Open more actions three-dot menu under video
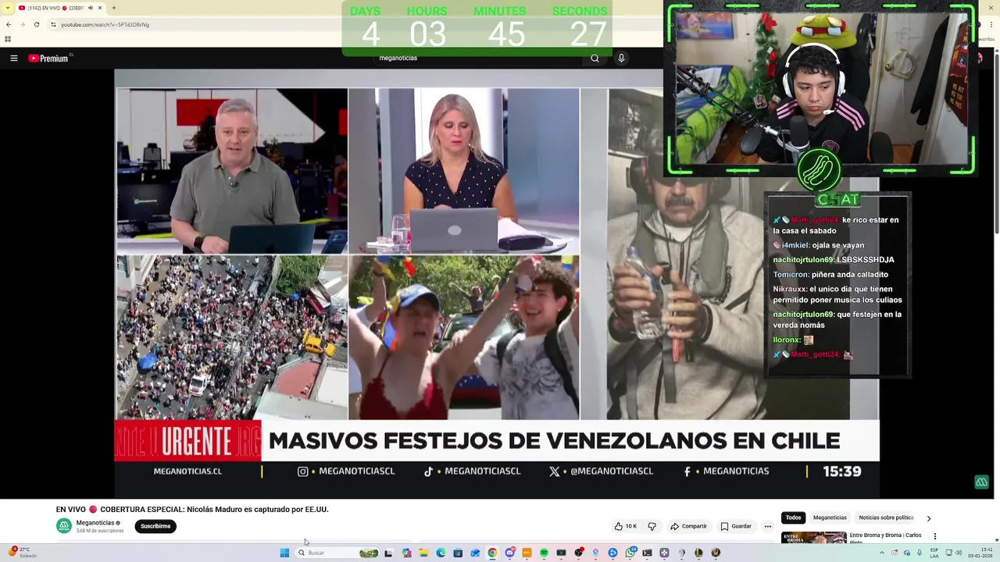 (768, 526)
